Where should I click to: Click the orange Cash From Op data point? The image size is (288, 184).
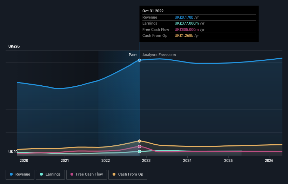point(139,141)
